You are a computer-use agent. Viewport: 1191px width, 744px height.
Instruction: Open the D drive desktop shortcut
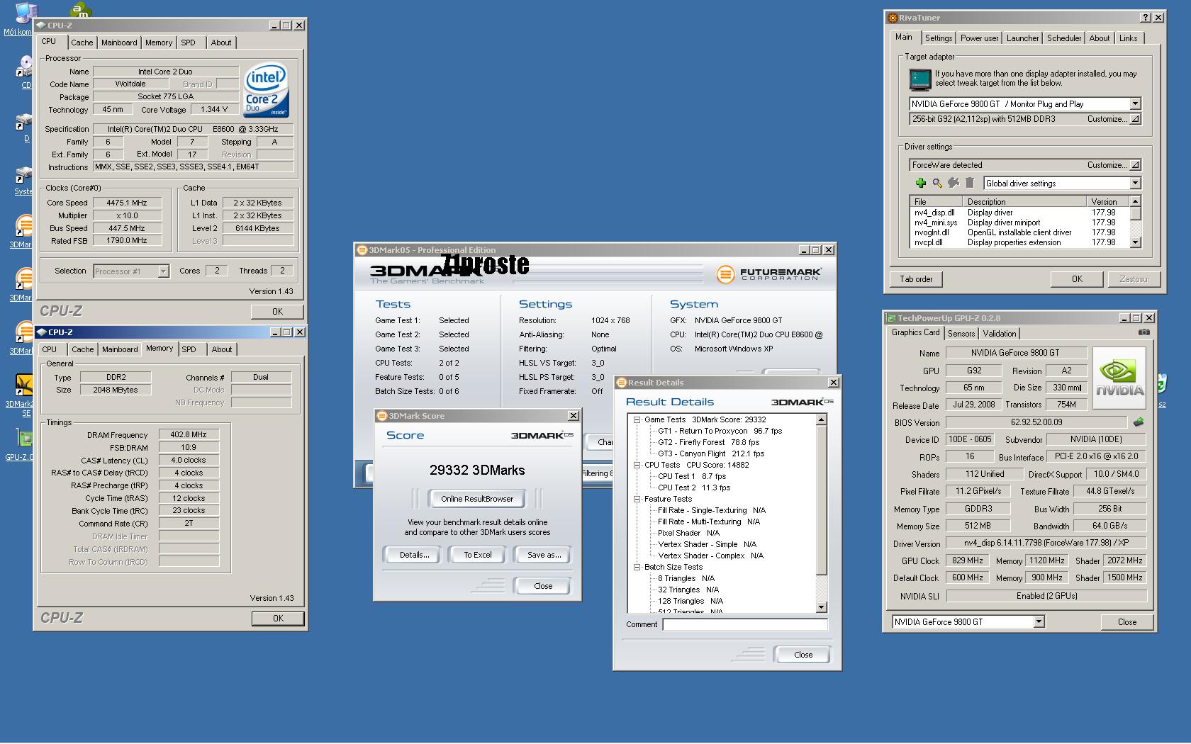(25, 123)
